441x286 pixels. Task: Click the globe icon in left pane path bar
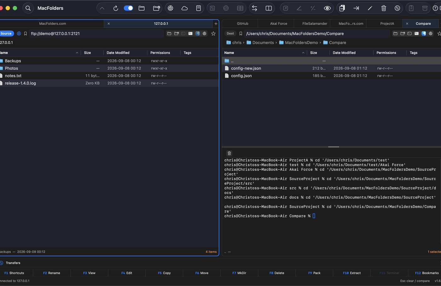tap(204, 33)
